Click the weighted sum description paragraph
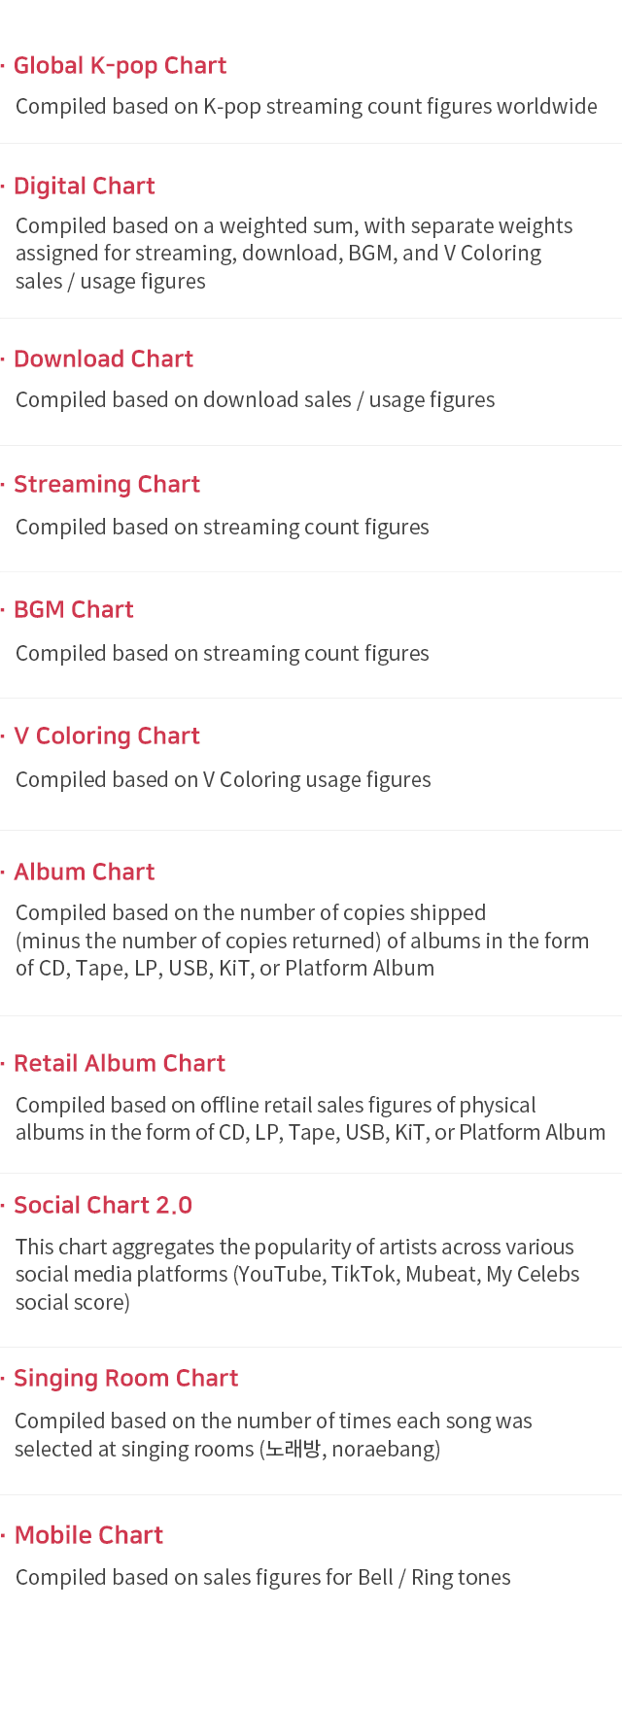This screenshot has height=1712, width=622. pos(294,254)
